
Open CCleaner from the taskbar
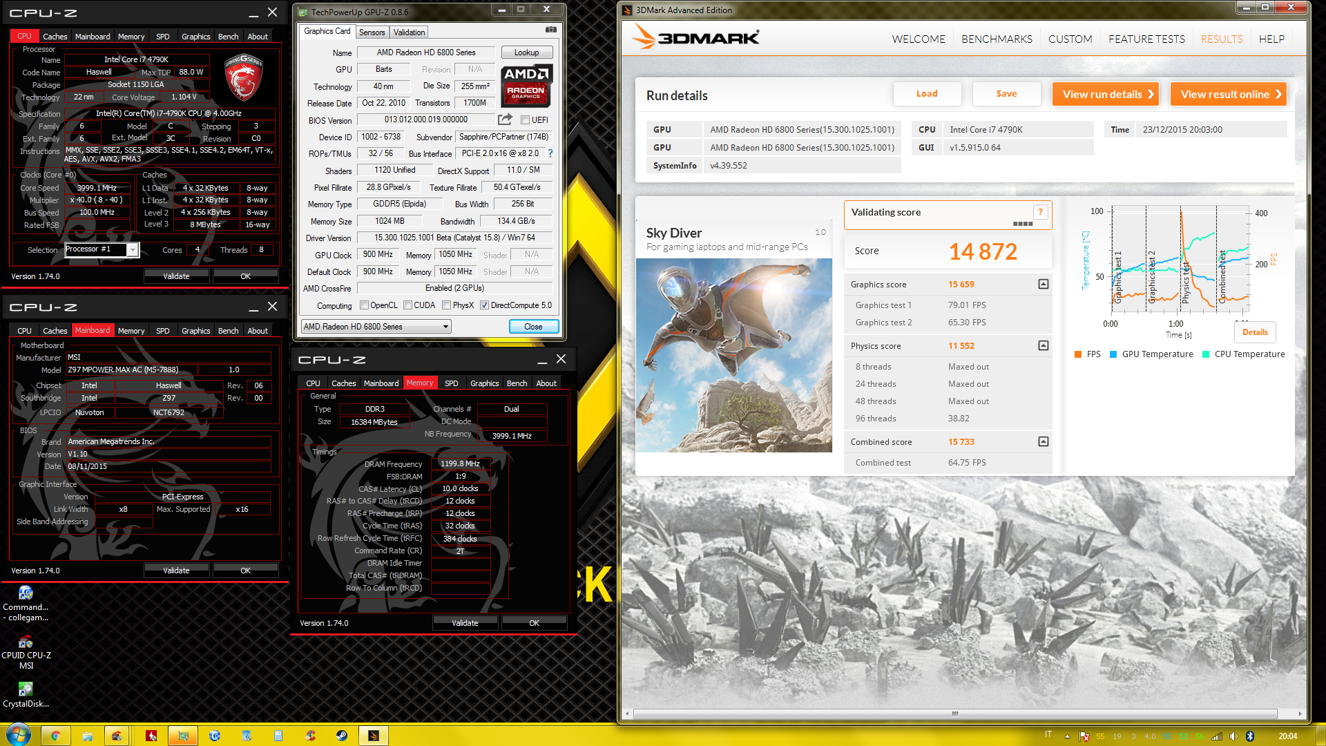tap(310, 736)
